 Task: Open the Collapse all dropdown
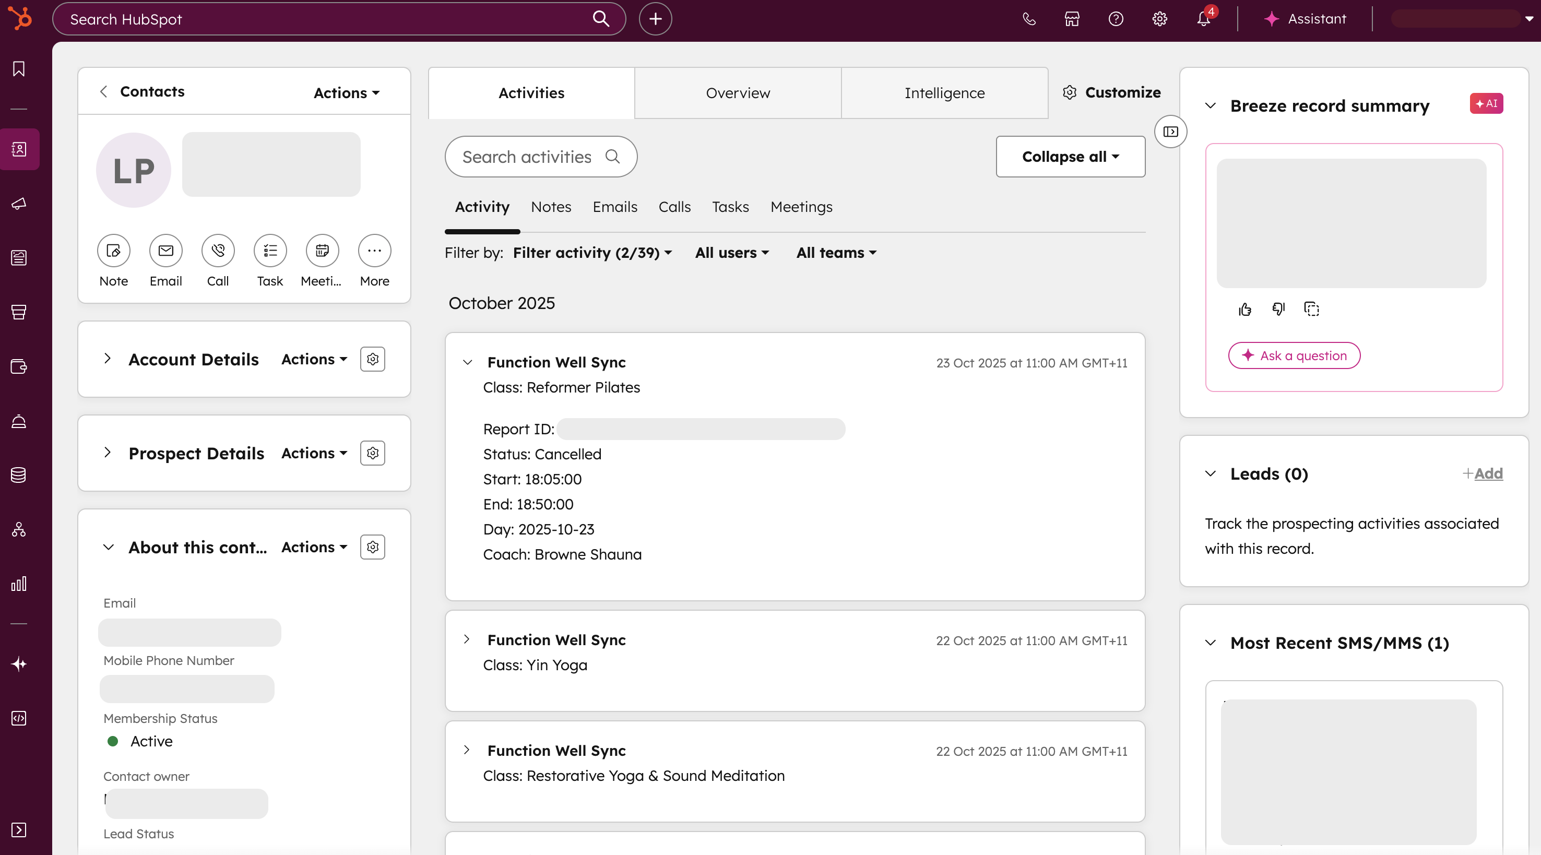click(1070, 157)
